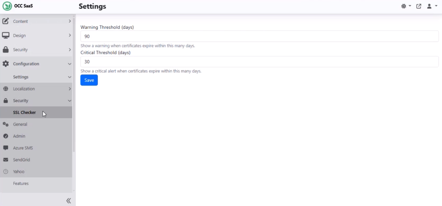Open the theme dropdown caret
The height and width of the screenshot is (206, 442).
[x=410, y=6]
